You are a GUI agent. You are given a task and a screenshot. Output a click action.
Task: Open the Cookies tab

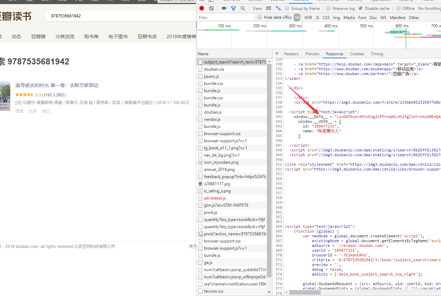coord(357,54)
